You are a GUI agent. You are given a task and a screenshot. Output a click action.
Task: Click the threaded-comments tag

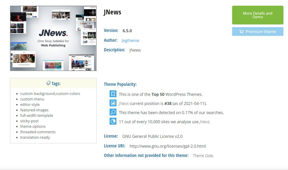pos(38,132)
